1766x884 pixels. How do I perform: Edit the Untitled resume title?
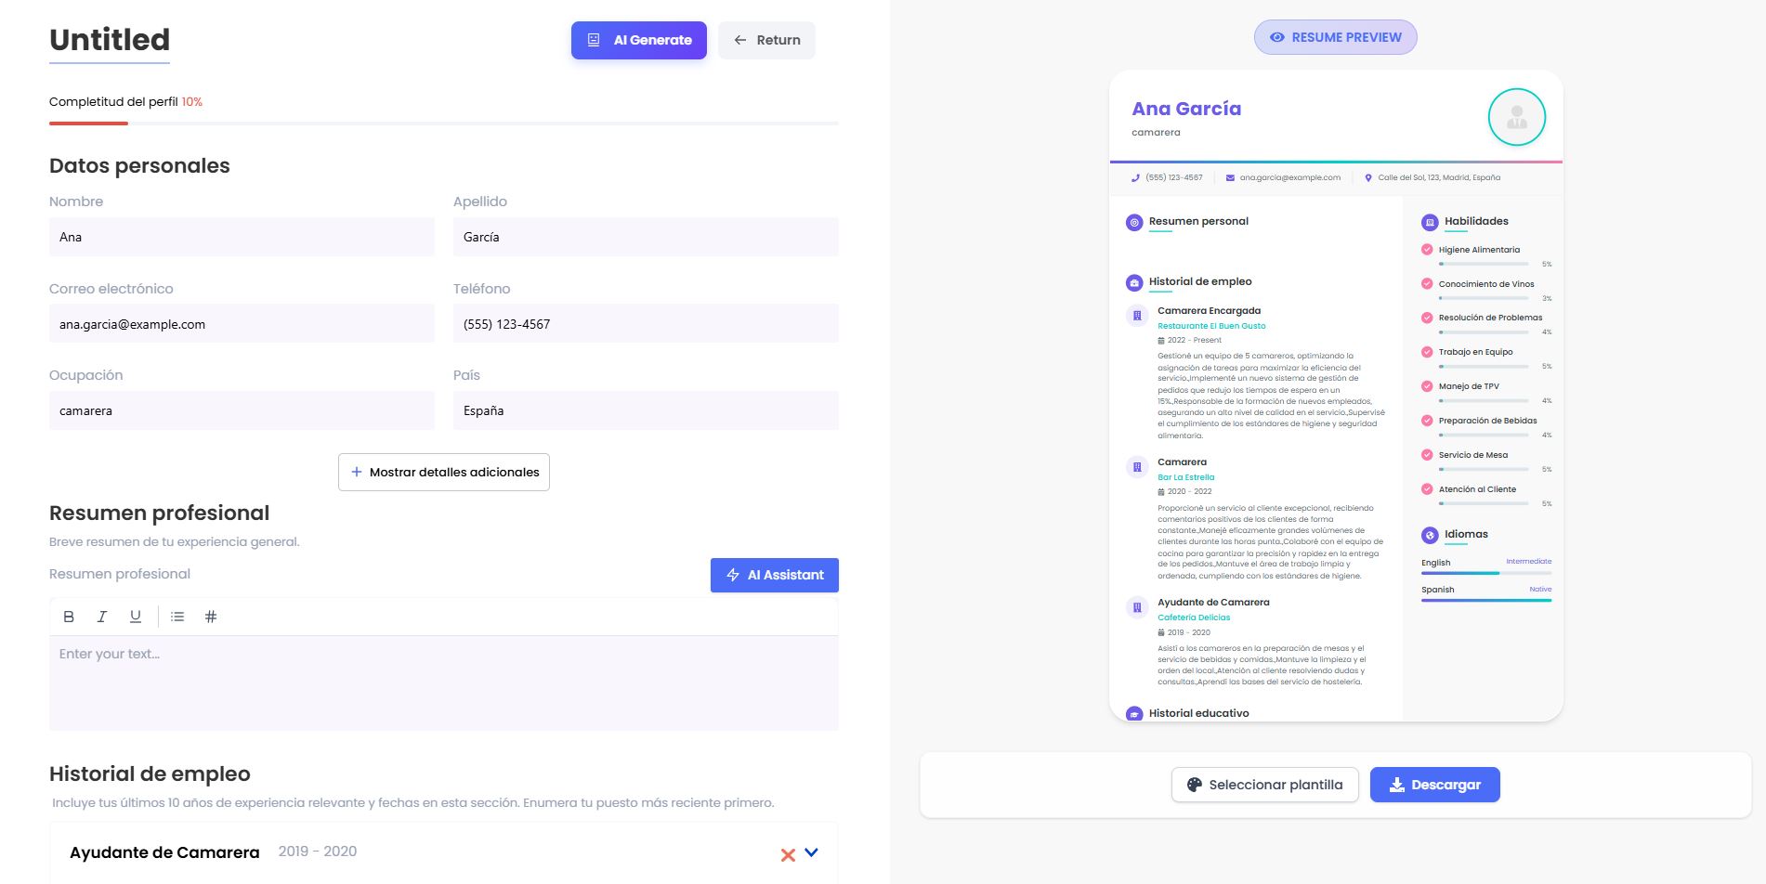tap(110, 40)
